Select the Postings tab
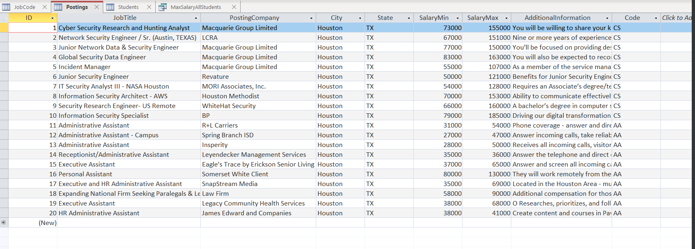This screenshot has width=695, height=249. click(77, 7)
